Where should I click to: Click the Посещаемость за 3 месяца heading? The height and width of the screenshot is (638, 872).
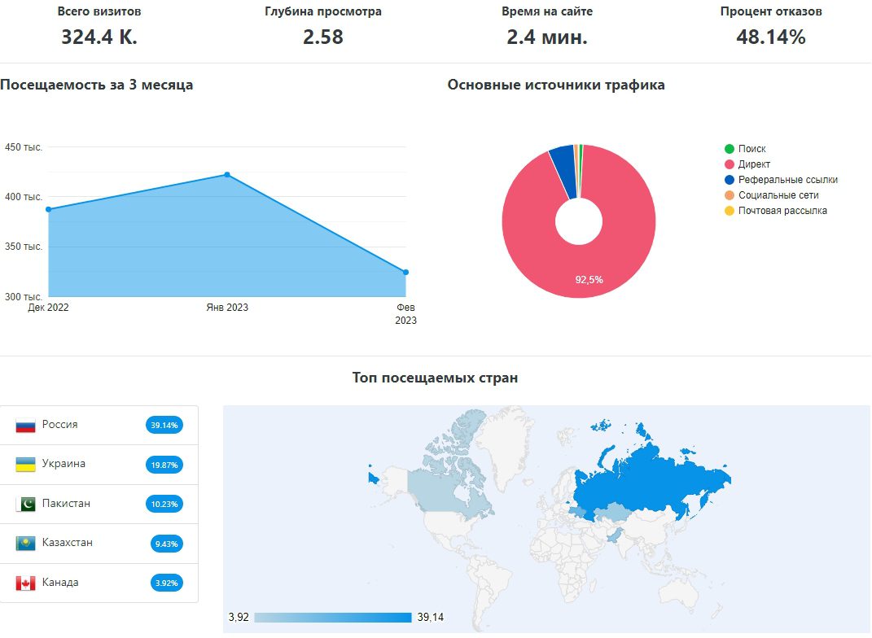pyautogui.click(x=97, y=85)
